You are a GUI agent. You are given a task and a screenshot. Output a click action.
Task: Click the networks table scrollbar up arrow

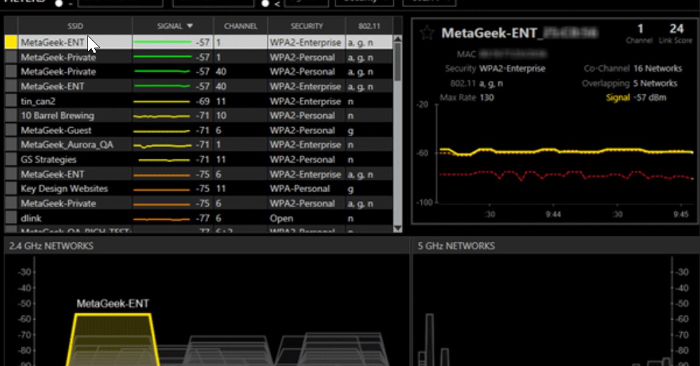pyautogui.click(x=398, y=38)
